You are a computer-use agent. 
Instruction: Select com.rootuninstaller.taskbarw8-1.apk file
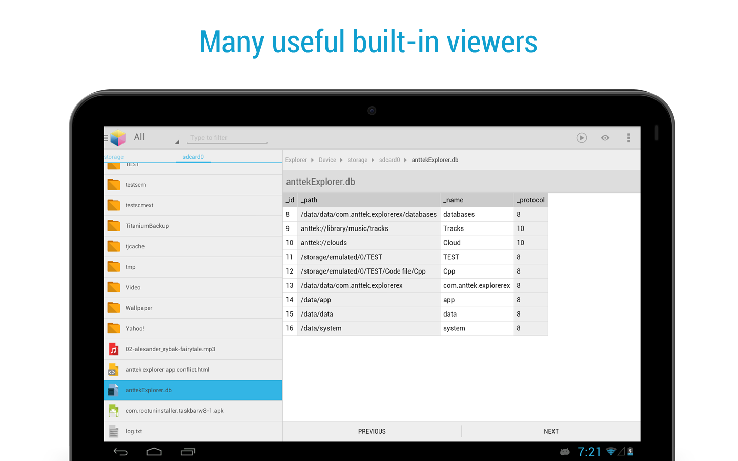(x=174, y=411)
